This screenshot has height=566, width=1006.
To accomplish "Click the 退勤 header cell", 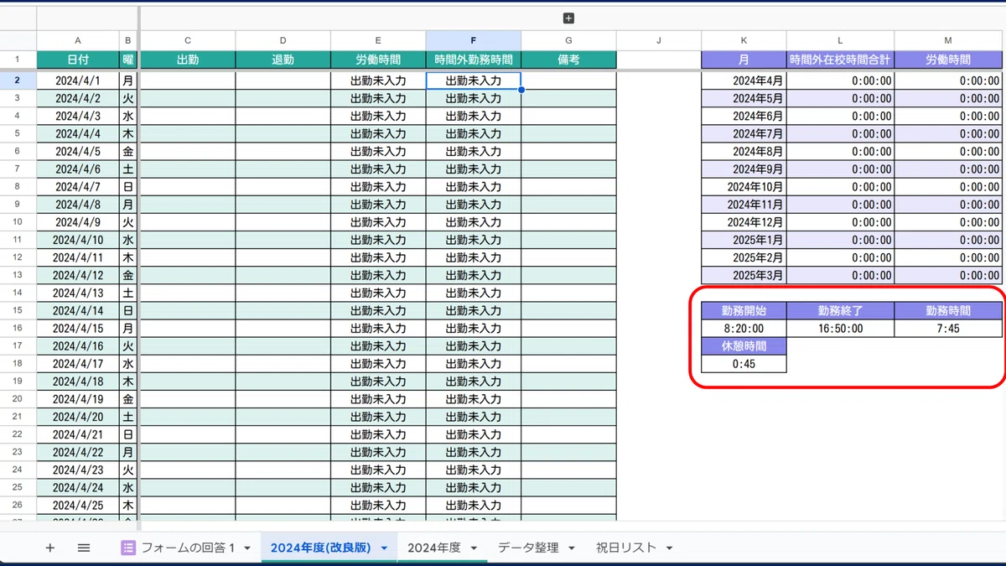I will [283, 60].
